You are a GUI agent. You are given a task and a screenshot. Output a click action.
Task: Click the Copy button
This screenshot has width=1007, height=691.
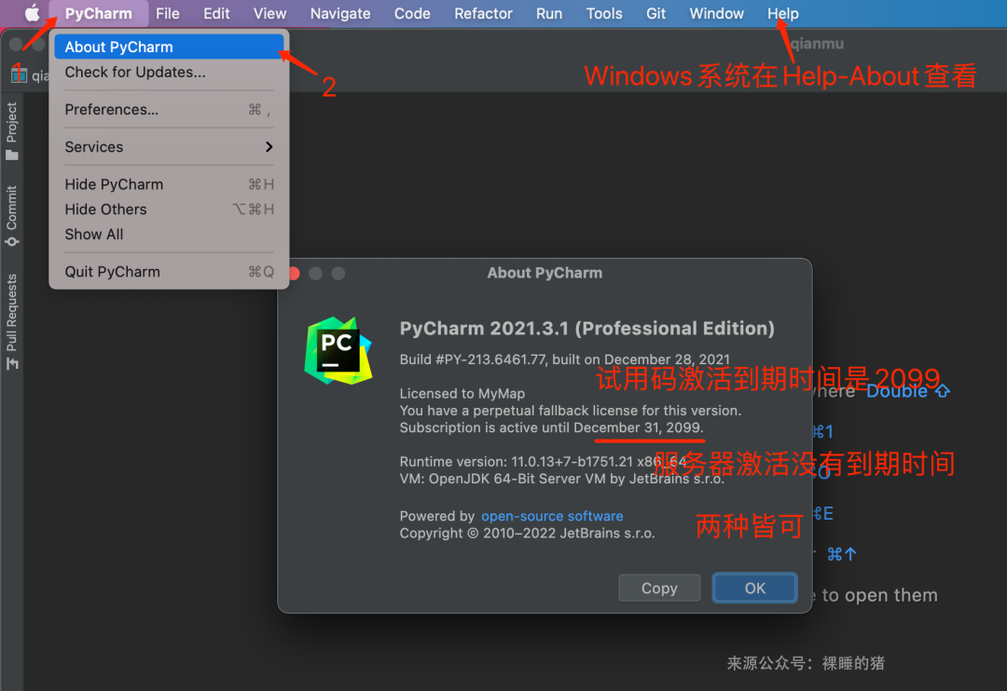(659, 588)
